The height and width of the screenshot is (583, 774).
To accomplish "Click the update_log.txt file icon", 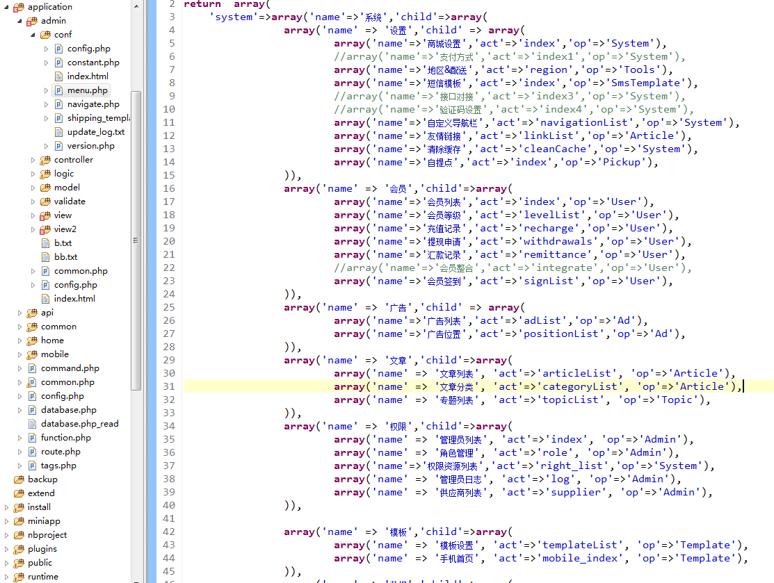I will pos(58,132).
